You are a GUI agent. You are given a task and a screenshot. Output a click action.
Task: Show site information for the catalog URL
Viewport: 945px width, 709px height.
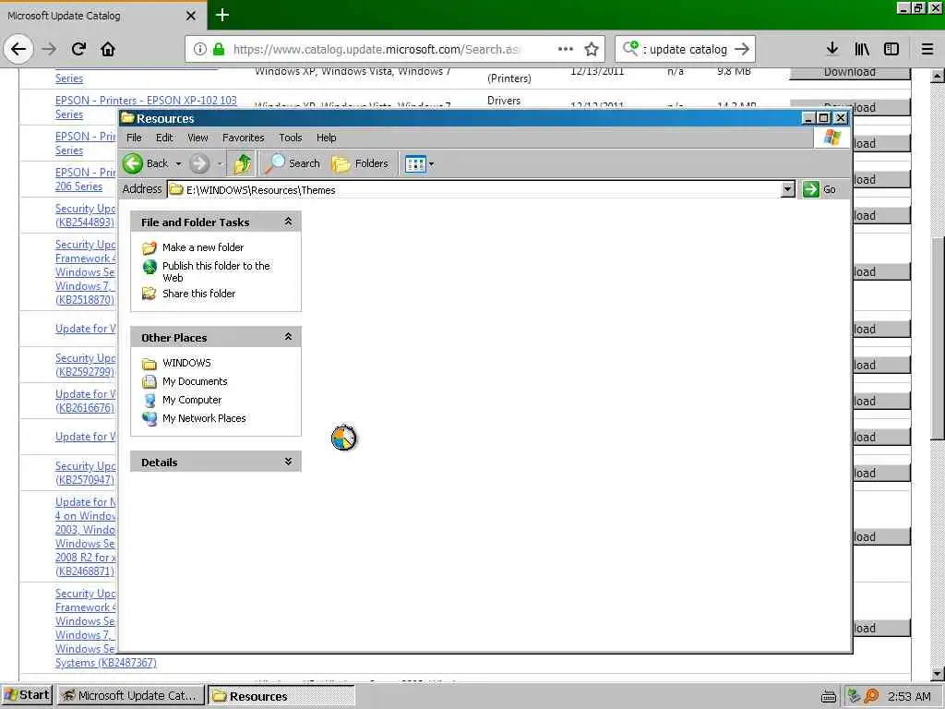[x=199, y=49]
